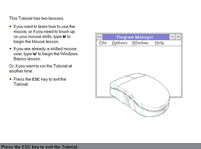Click the mouse illustration
Image resolution: width=201 pixels, height=149 pixels.
pyautogui.click(x=140, y=95)
